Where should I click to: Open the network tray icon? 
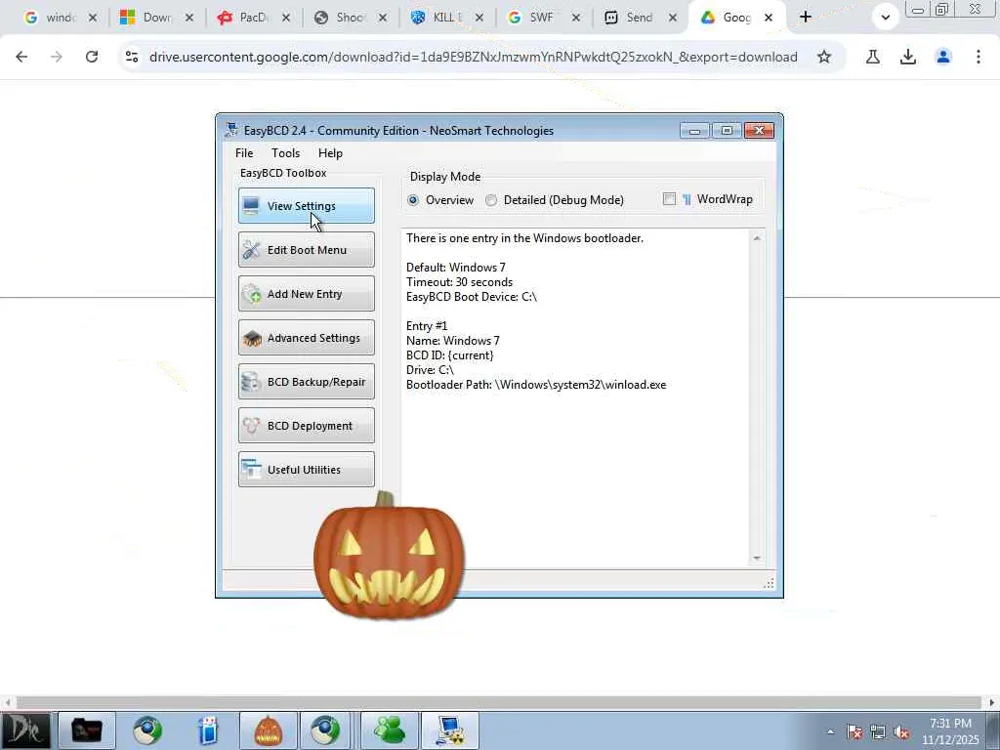tap(878, 732)
